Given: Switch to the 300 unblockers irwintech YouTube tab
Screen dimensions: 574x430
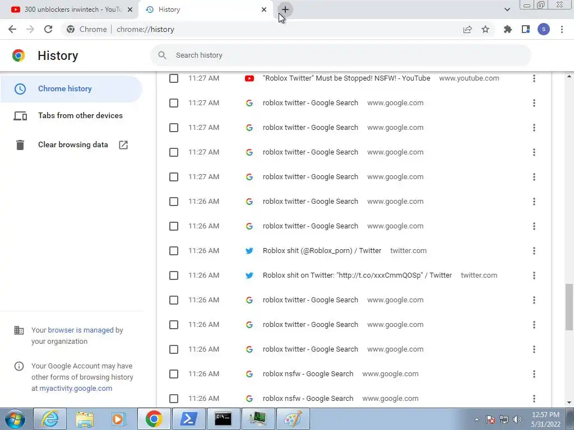Looking at the screenshot, I should click(69, 10).
